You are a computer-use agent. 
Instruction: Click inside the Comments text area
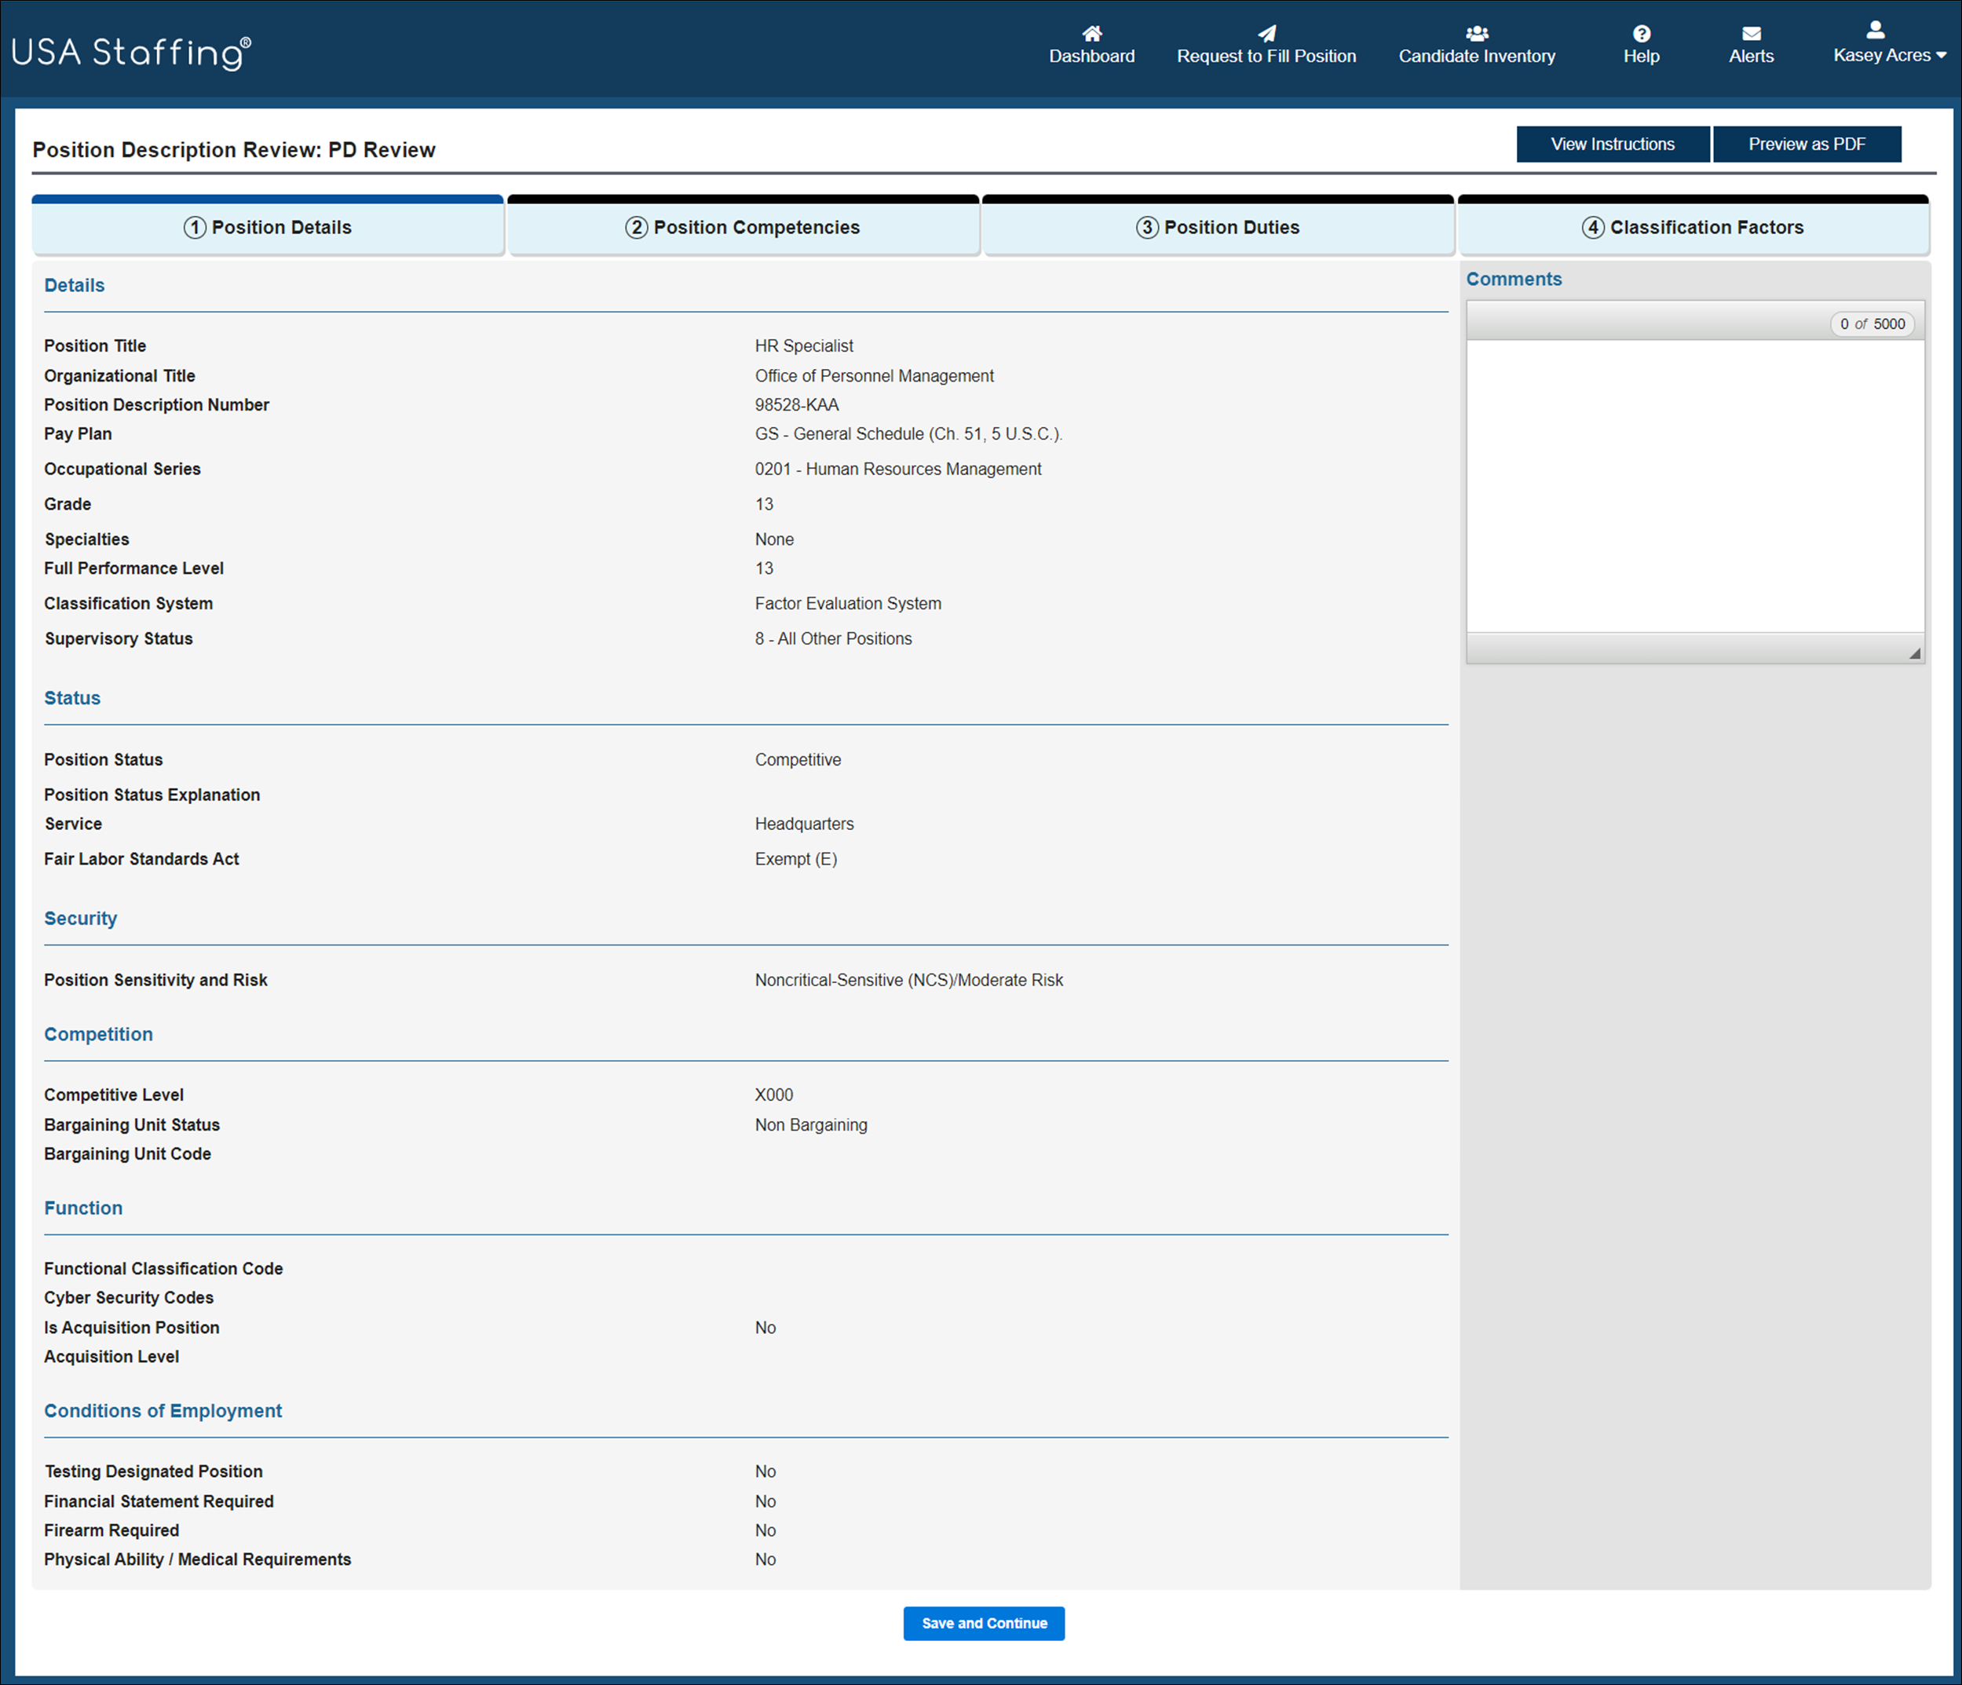[x=1694, y=485]
